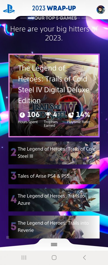The height and width of the screenshot is (265, 108).
Task: Open Trails of Cold Steel IV card
Action: pyautogui.click(x=54, y=95)
